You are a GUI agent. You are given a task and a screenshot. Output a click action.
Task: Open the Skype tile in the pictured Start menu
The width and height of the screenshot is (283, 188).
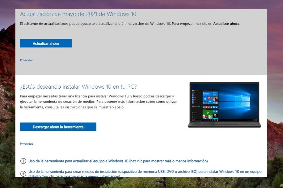pyautogui.click(x=205, y=99)
